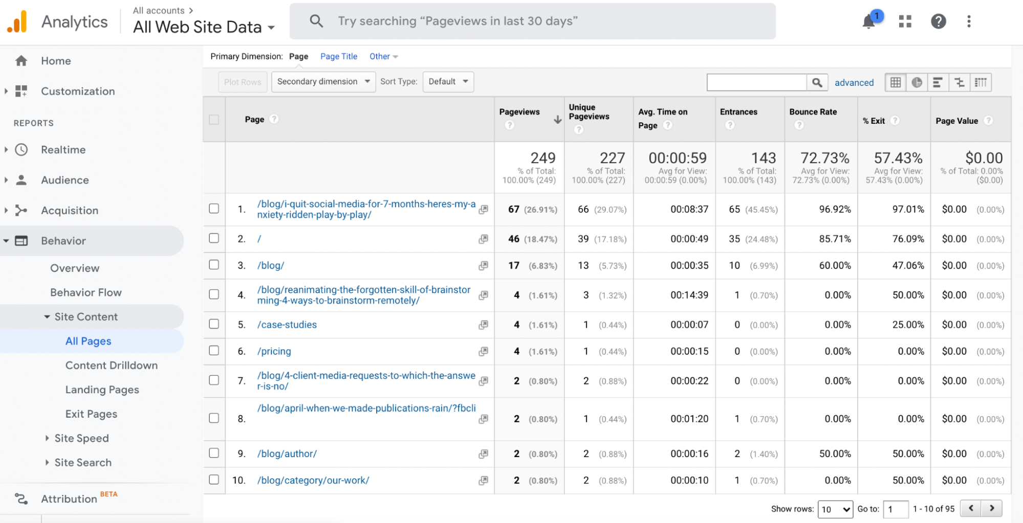Image resolution: width=1023 pixels, height=523 pixels.
Task: Expand the Customization section arrow
Action: pos(6,91)
